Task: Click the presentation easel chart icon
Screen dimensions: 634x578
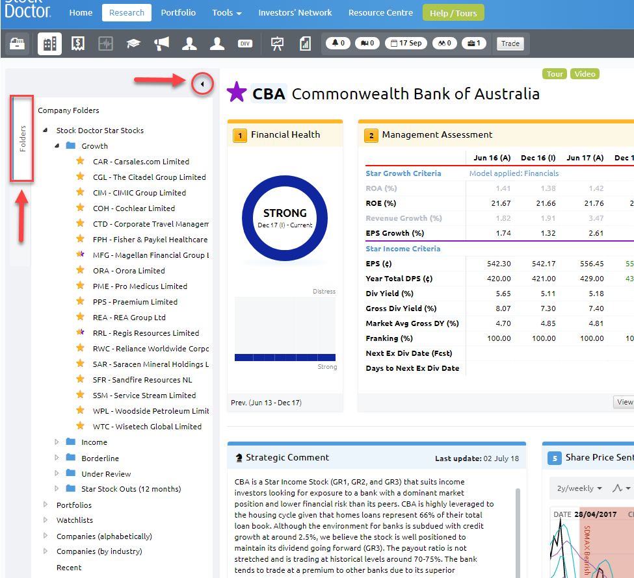Action: point(278,44)
